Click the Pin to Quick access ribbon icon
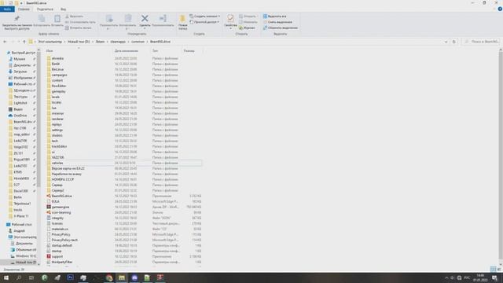503x283 pixels. click(x=17, y=19)
